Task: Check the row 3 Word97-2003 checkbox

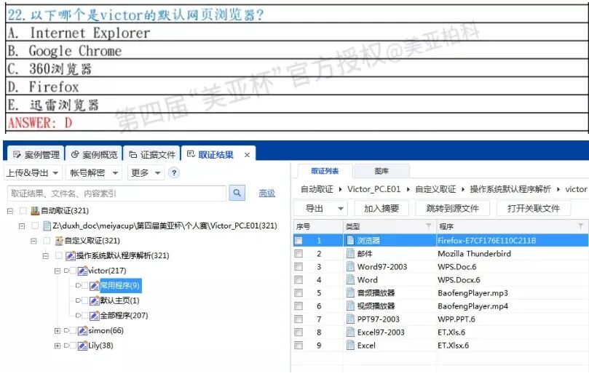Action: [x=299, y=267]
